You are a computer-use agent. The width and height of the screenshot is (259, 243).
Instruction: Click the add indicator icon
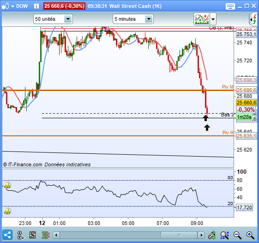point(202,19)
